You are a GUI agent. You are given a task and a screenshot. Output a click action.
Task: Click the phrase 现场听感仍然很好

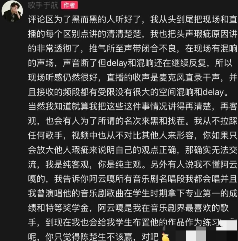(63, 78)
